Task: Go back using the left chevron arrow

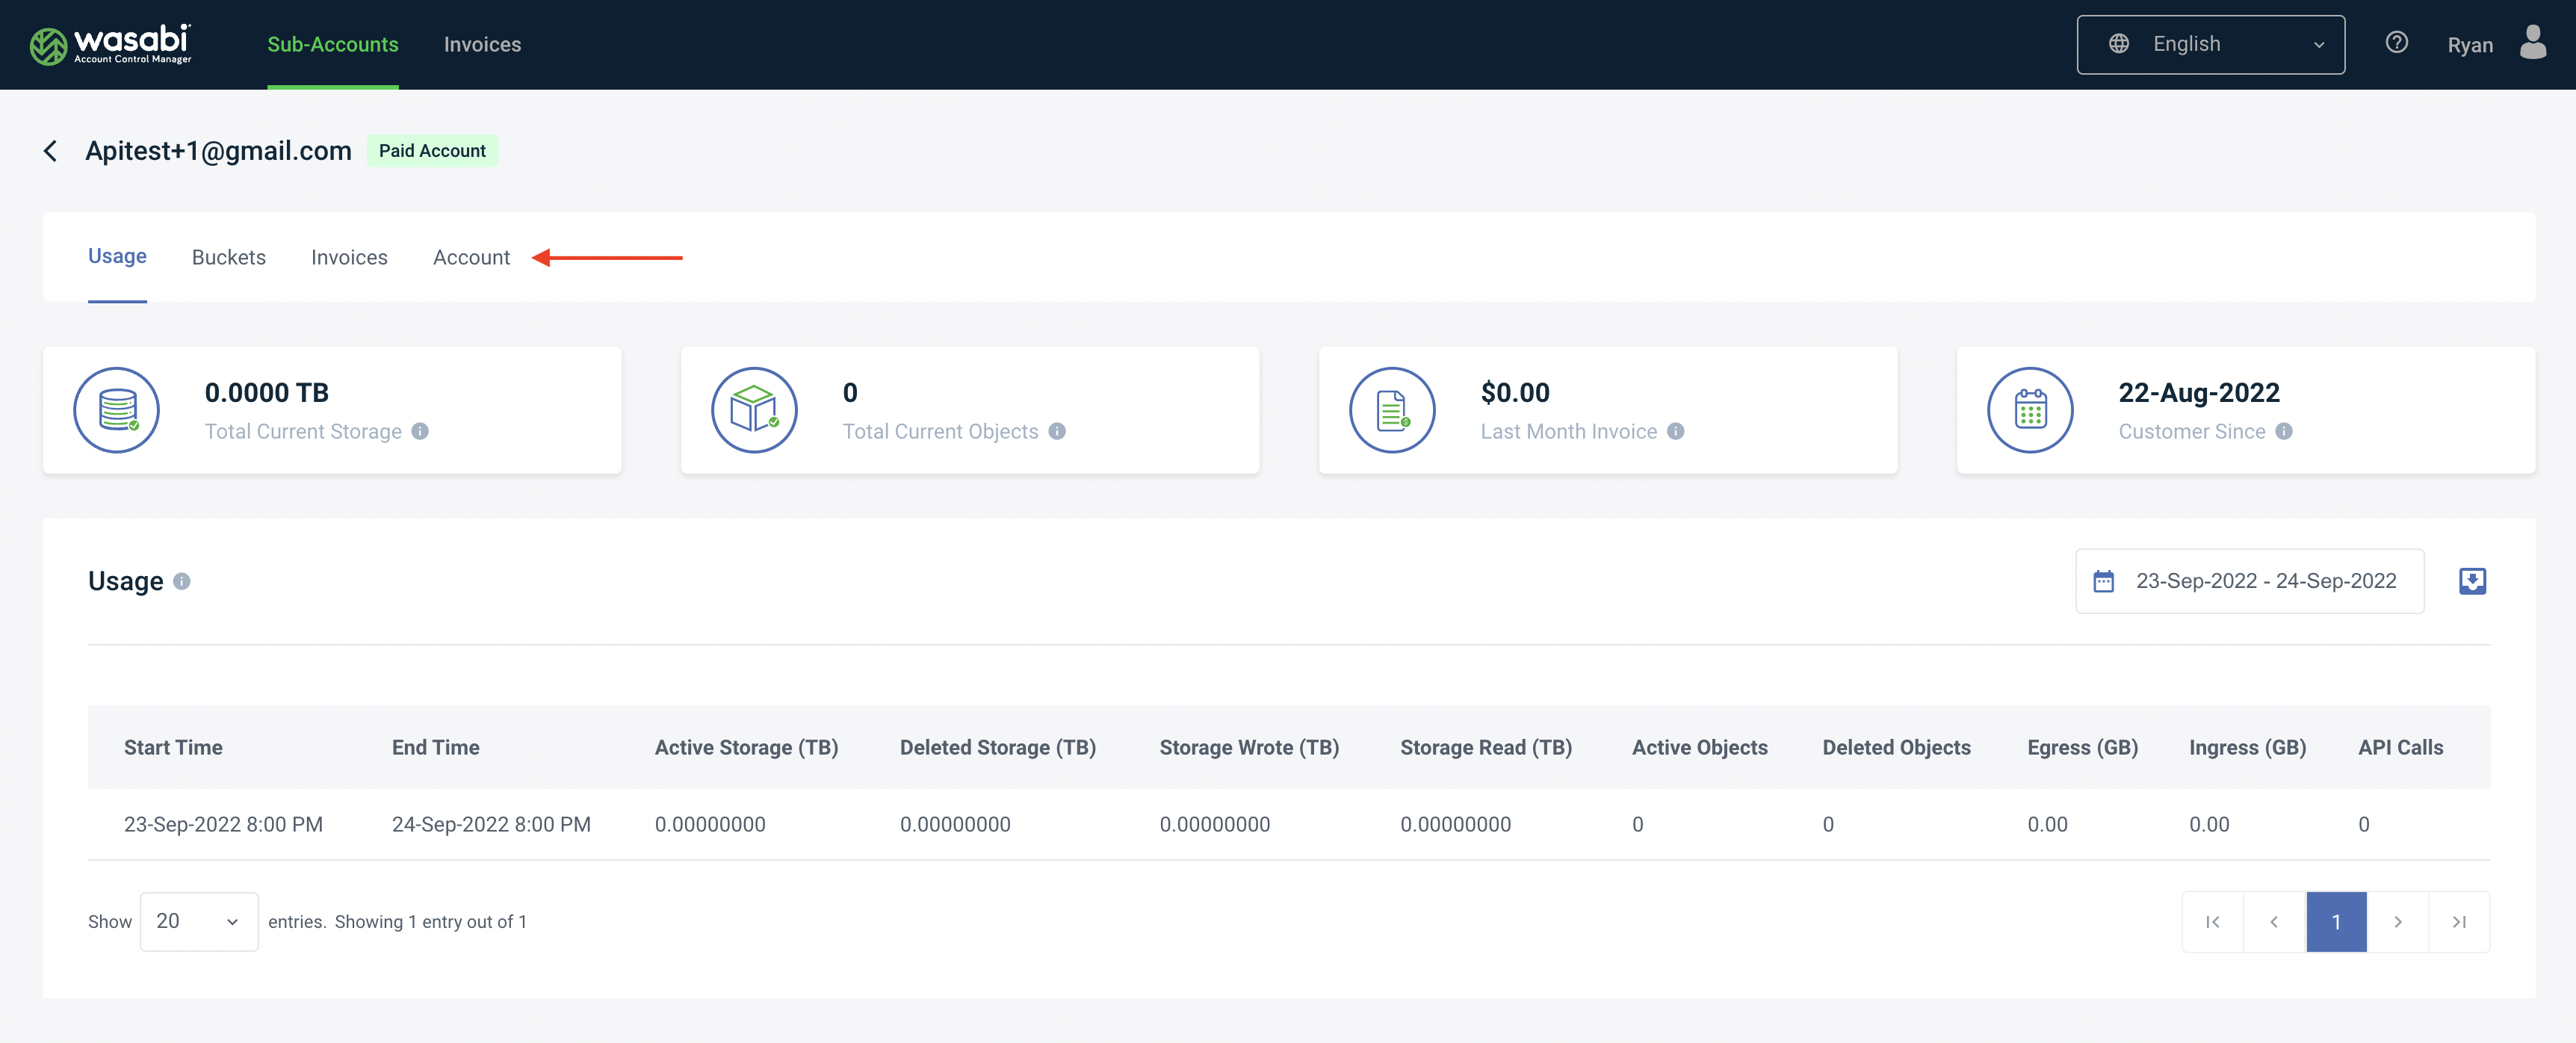Action: [51, 151]
